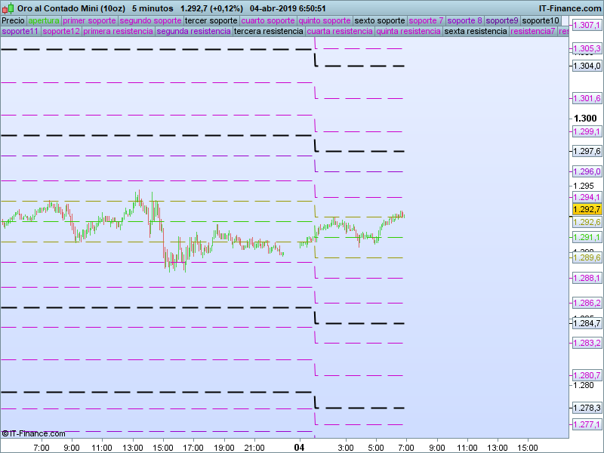Click the candlestick chart icon beside the title
The width and height of the screenshot is (604, 453).
click(x=9, y=8)
